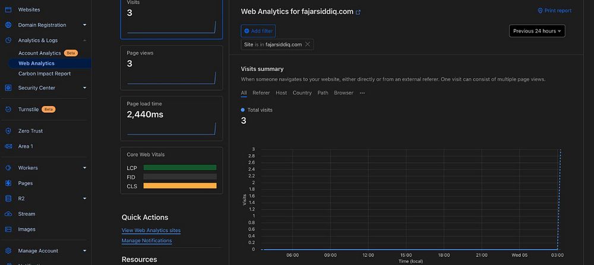Expand the Manage Account arrow
This screenshot has height=265, width=594.
tap(84, 251)
